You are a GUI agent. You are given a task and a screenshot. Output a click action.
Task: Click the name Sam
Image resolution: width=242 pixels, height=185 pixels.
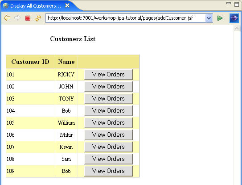66,159
